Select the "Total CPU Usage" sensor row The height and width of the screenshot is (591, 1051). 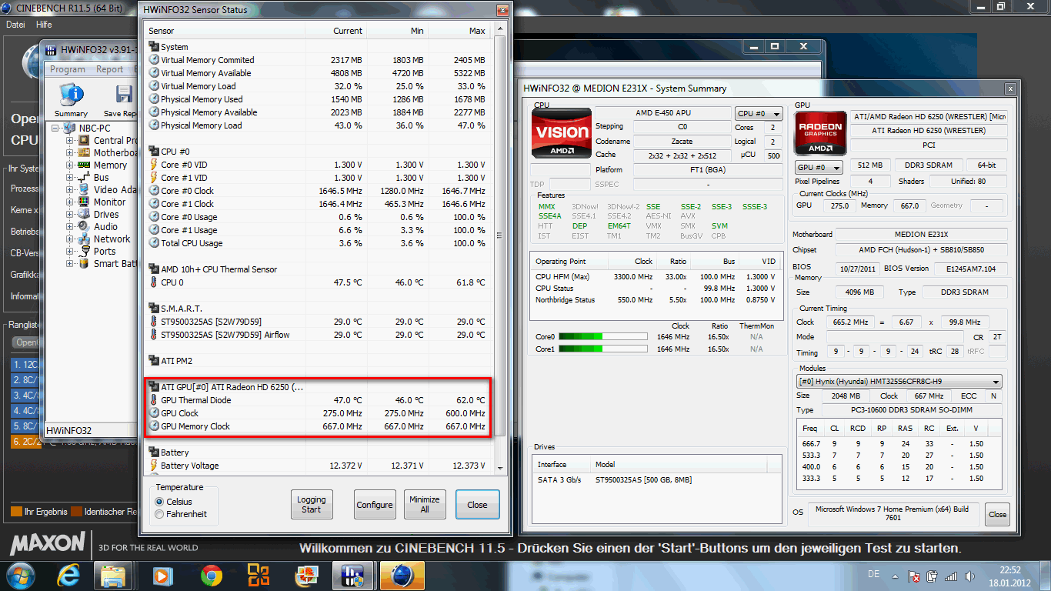[319, 243]
